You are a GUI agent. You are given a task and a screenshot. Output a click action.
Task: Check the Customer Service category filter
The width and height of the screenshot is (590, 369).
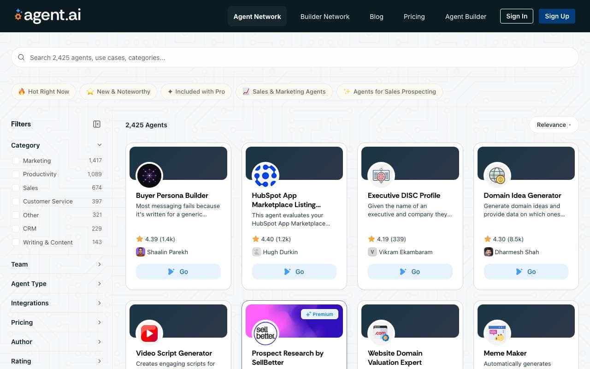click(x=16, y=202)
